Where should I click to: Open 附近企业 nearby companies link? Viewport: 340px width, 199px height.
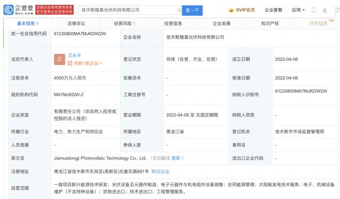pos(160,171)
